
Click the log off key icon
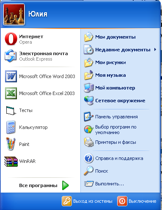coord(67,201)
